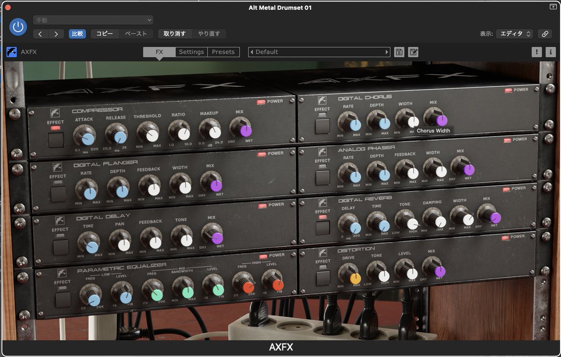Viewport: 561px width, 357px height.
Task: Toggle the Digital Chorus effect button
Action: (323, 126)
